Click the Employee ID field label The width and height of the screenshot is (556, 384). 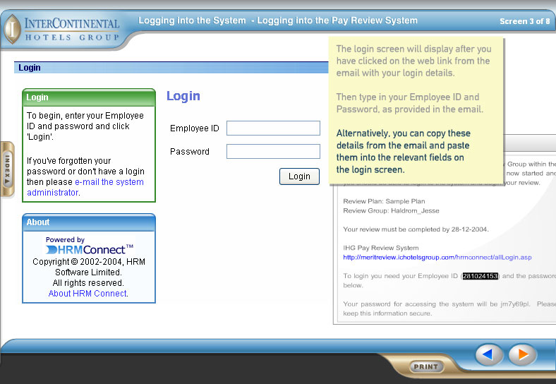pos(195,128)
